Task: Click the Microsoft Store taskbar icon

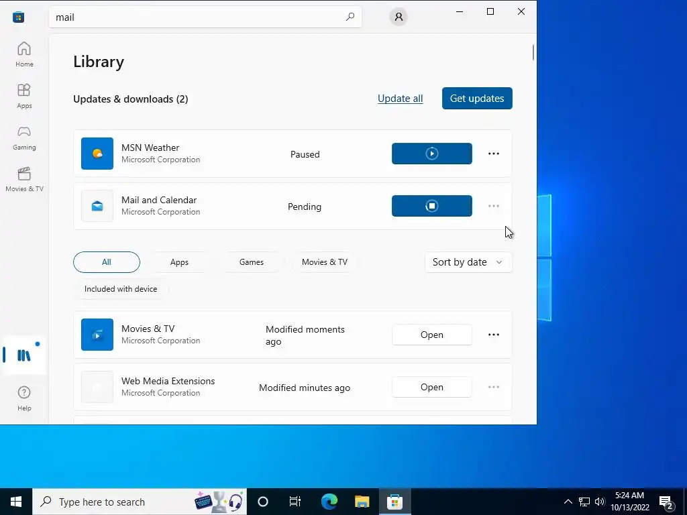Action: (x=394, y=502)
